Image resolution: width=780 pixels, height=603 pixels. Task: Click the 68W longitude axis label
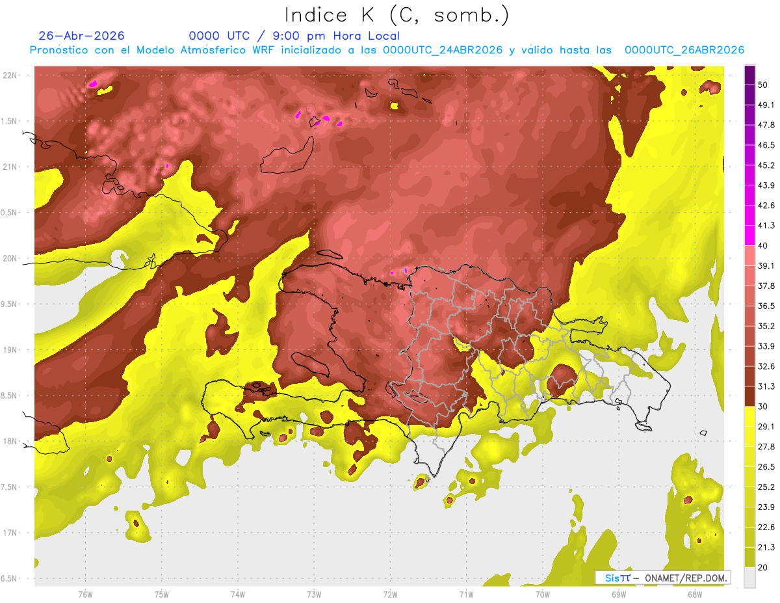click(x=695, y=594)
